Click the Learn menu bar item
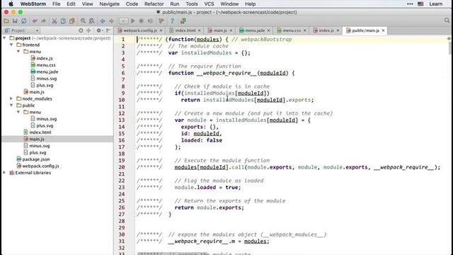The image size is (453, 255). pyautogui.click(x=436, y=4)
